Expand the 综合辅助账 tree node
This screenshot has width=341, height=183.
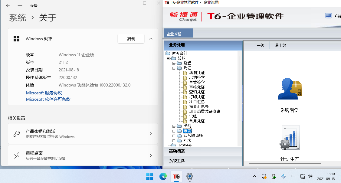point(174,136)
